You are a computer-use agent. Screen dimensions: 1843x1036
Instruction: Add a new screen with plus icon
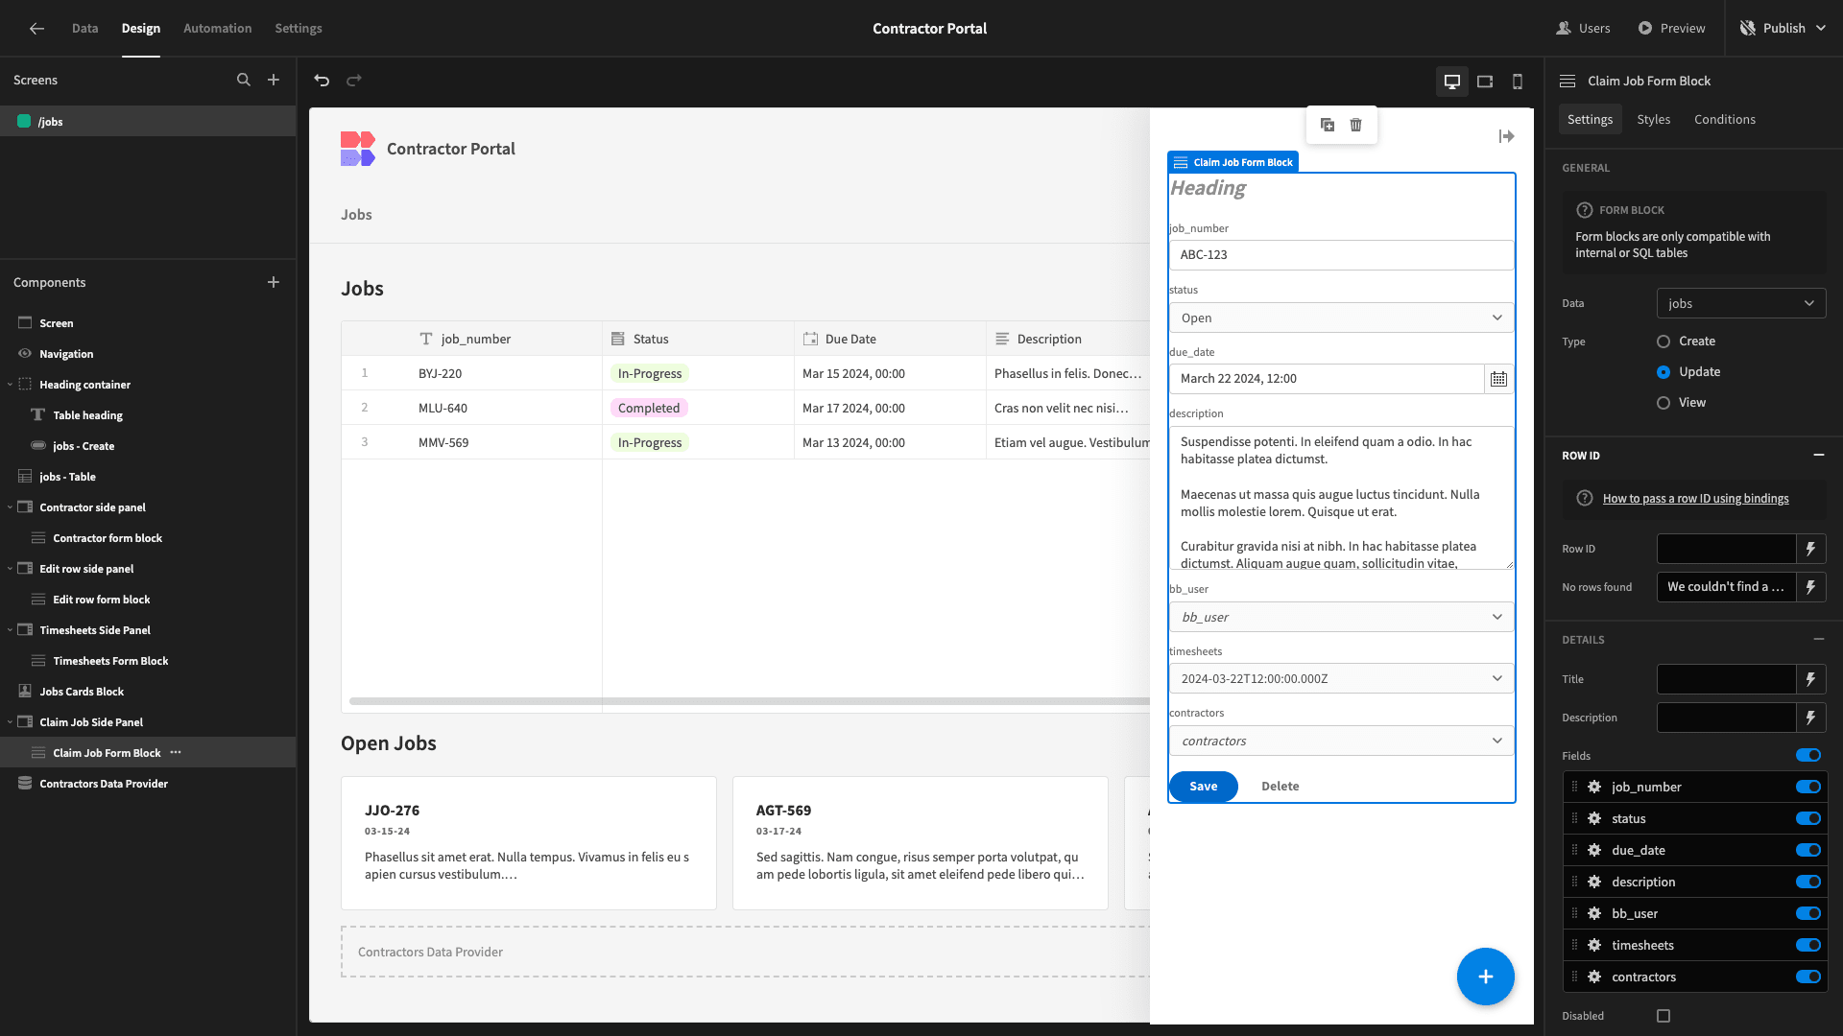pyautogui.click(x=274, y=81)
